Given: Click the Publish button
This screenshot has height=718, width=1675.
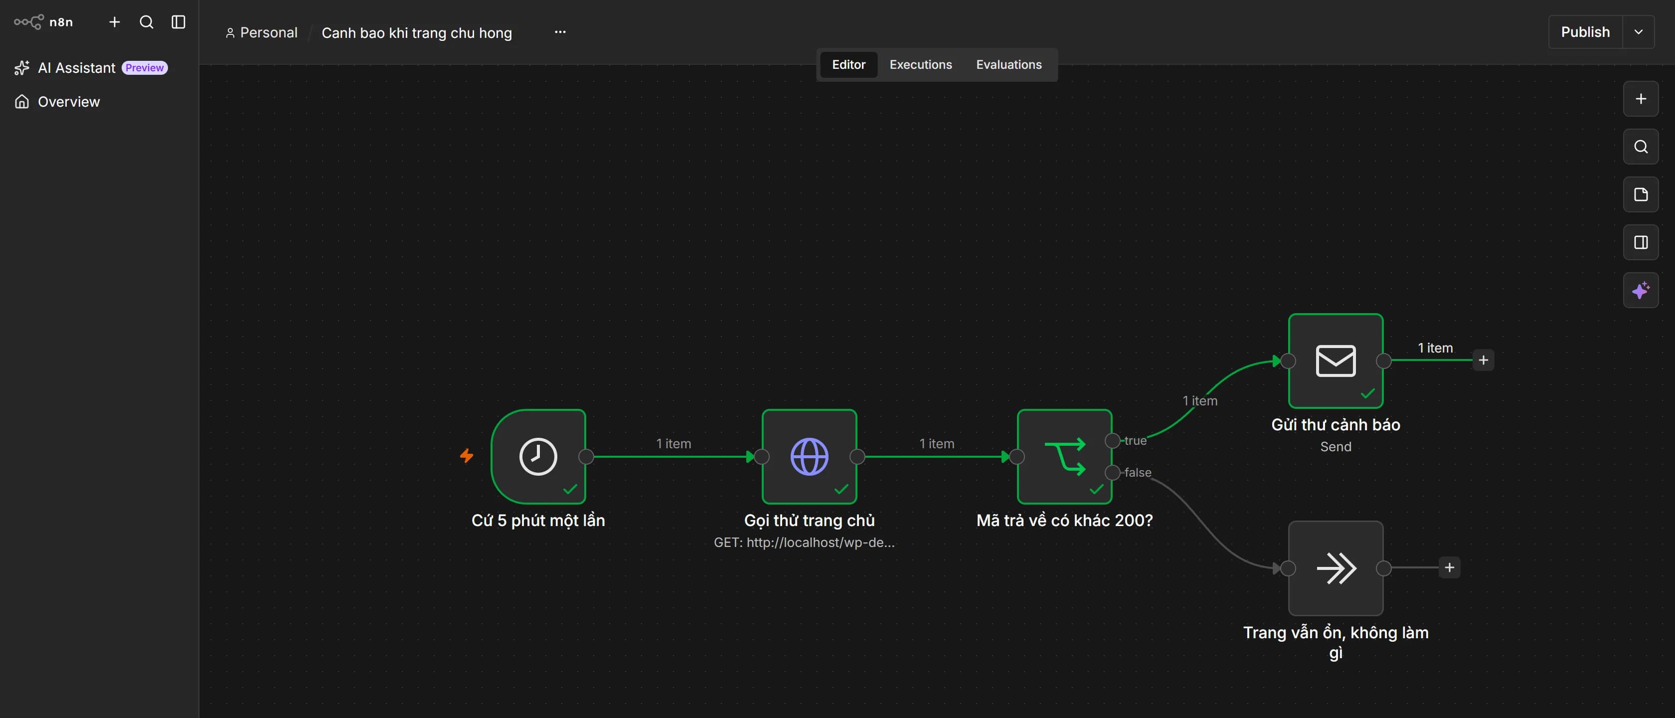Looking at the screenshot, I should point(1585,32).
